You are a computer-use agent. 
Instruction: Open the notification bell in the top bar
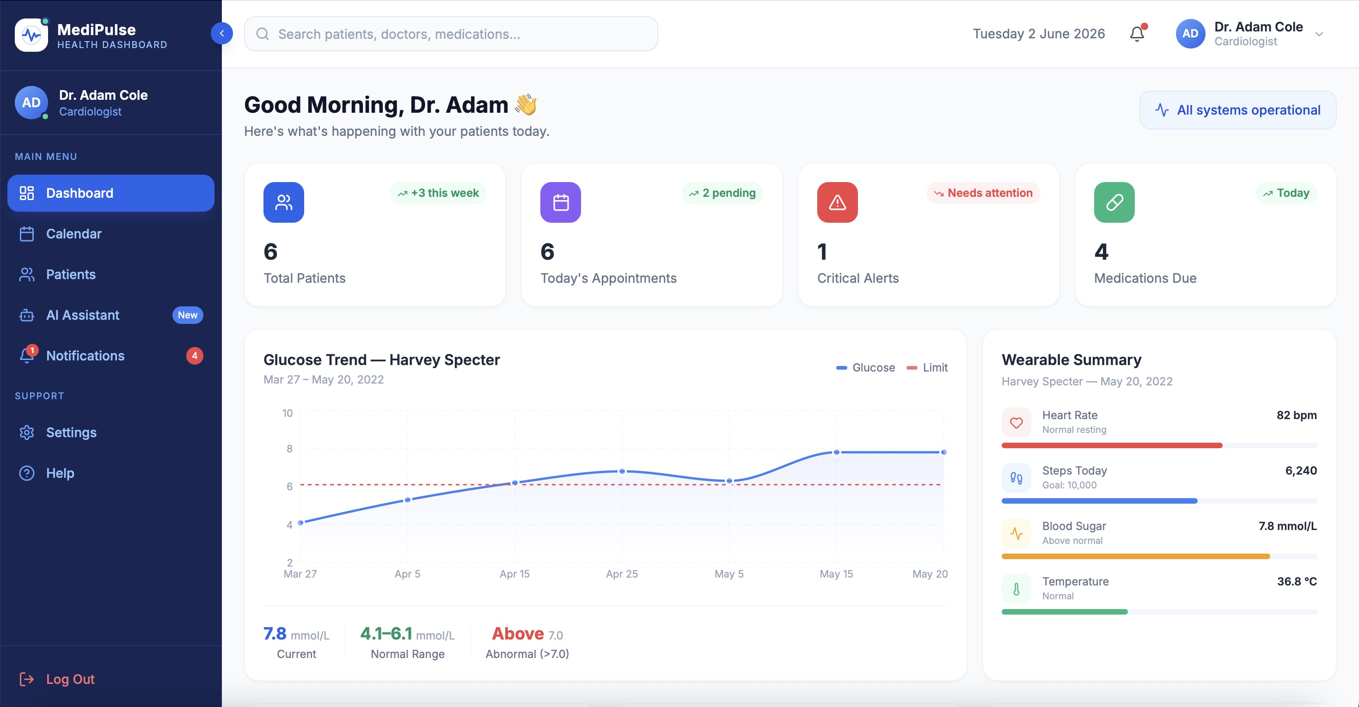(x=1137, y=34)
